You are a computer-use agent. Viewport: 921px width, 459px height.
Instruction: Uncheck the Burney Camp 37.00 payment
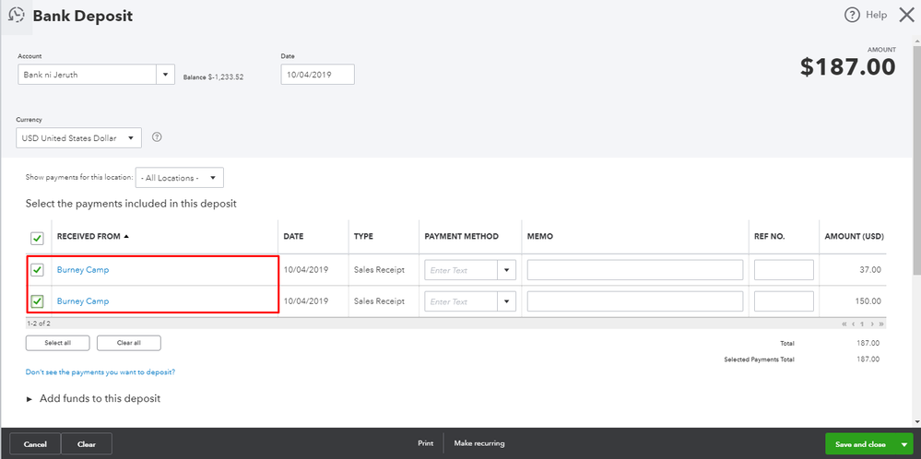coord(37,270)
